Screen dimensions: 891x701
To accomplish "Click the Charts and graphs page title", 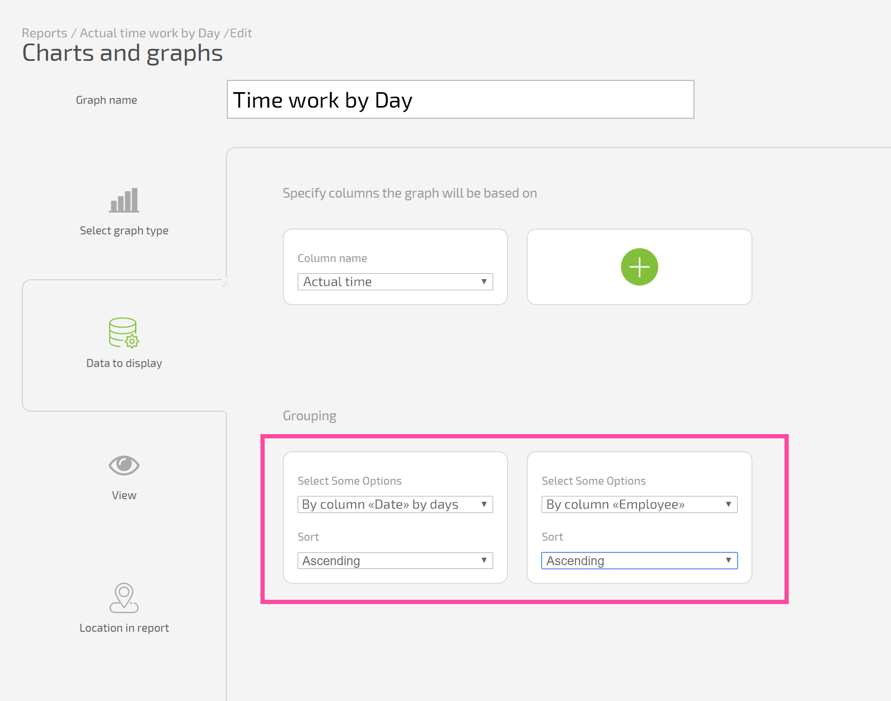I will click(x=122, y=53).
